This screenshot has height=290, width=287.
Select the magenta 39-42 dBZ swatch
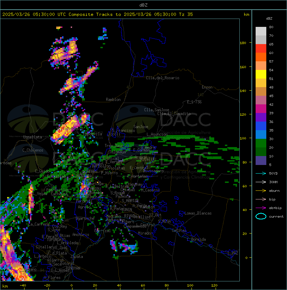[261, 108]
